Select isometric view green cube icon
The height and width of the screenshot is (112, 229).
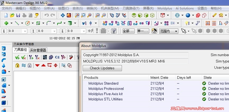coord(134,15)
